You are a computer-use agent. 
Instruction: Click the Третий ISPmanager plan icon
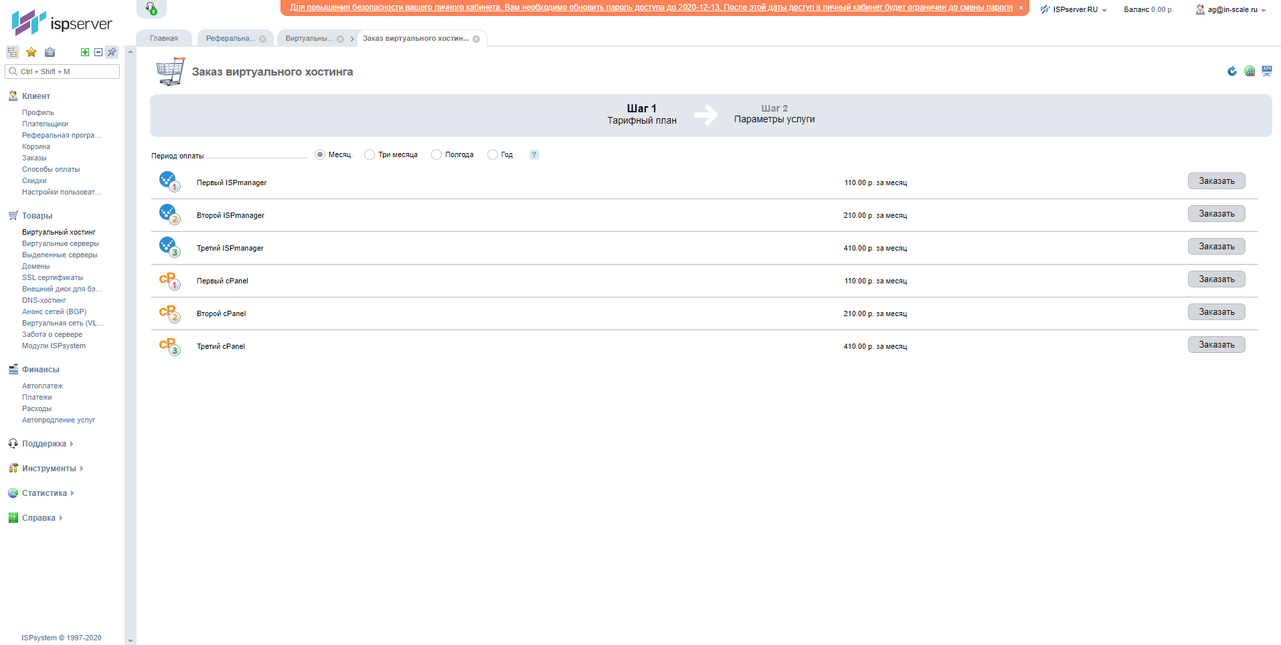pos(169,247)
